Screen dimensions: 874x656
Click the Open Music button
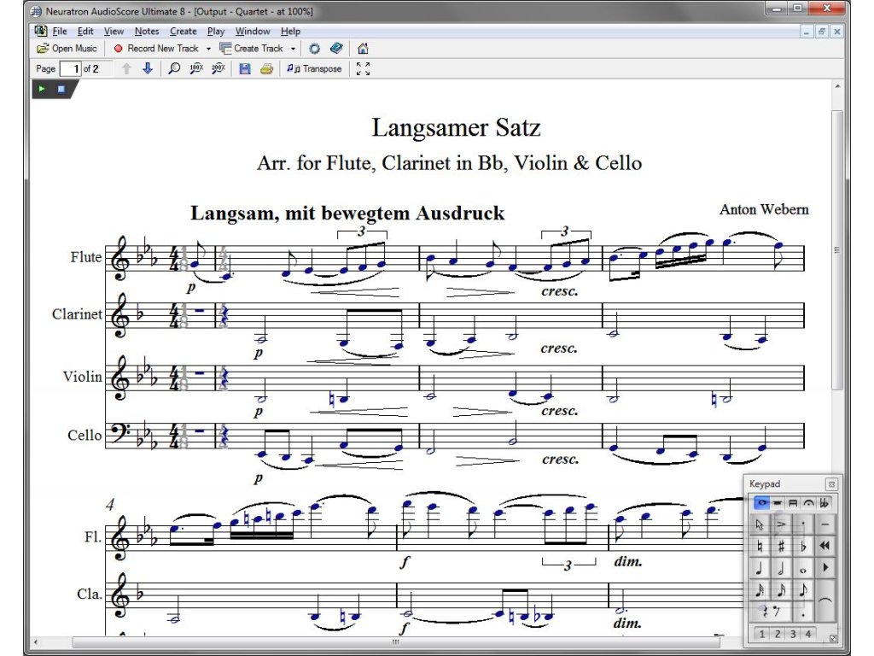point(67,49)
